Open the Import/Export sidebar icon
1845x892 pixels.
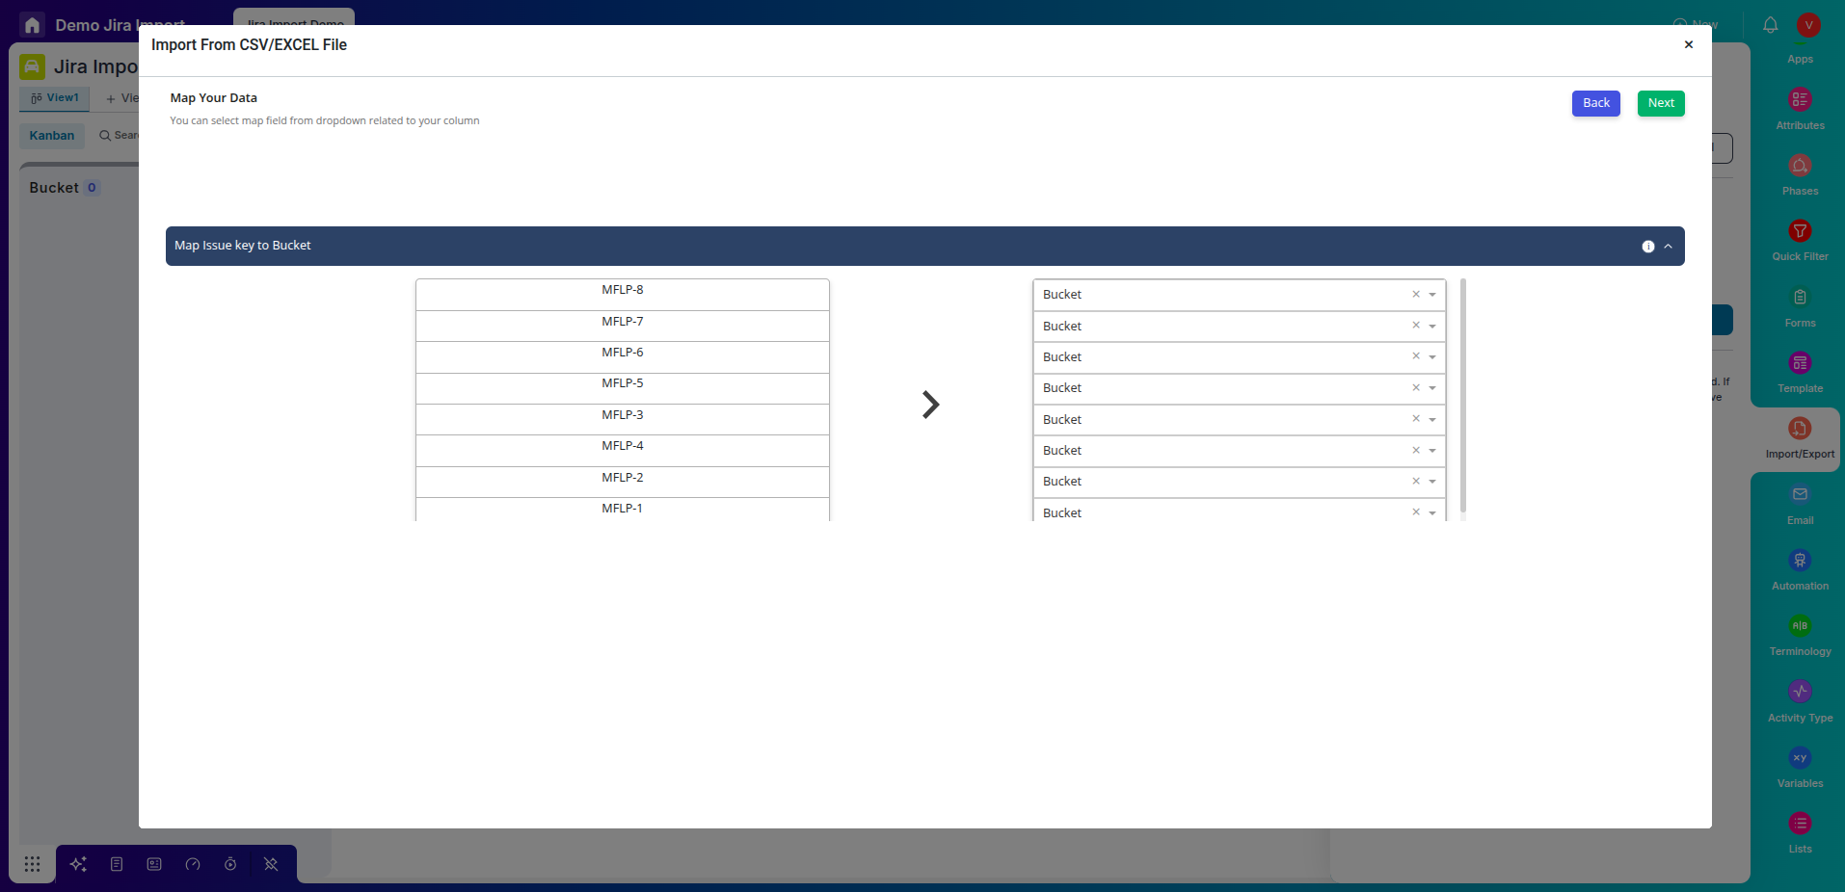click(1800, 429)
